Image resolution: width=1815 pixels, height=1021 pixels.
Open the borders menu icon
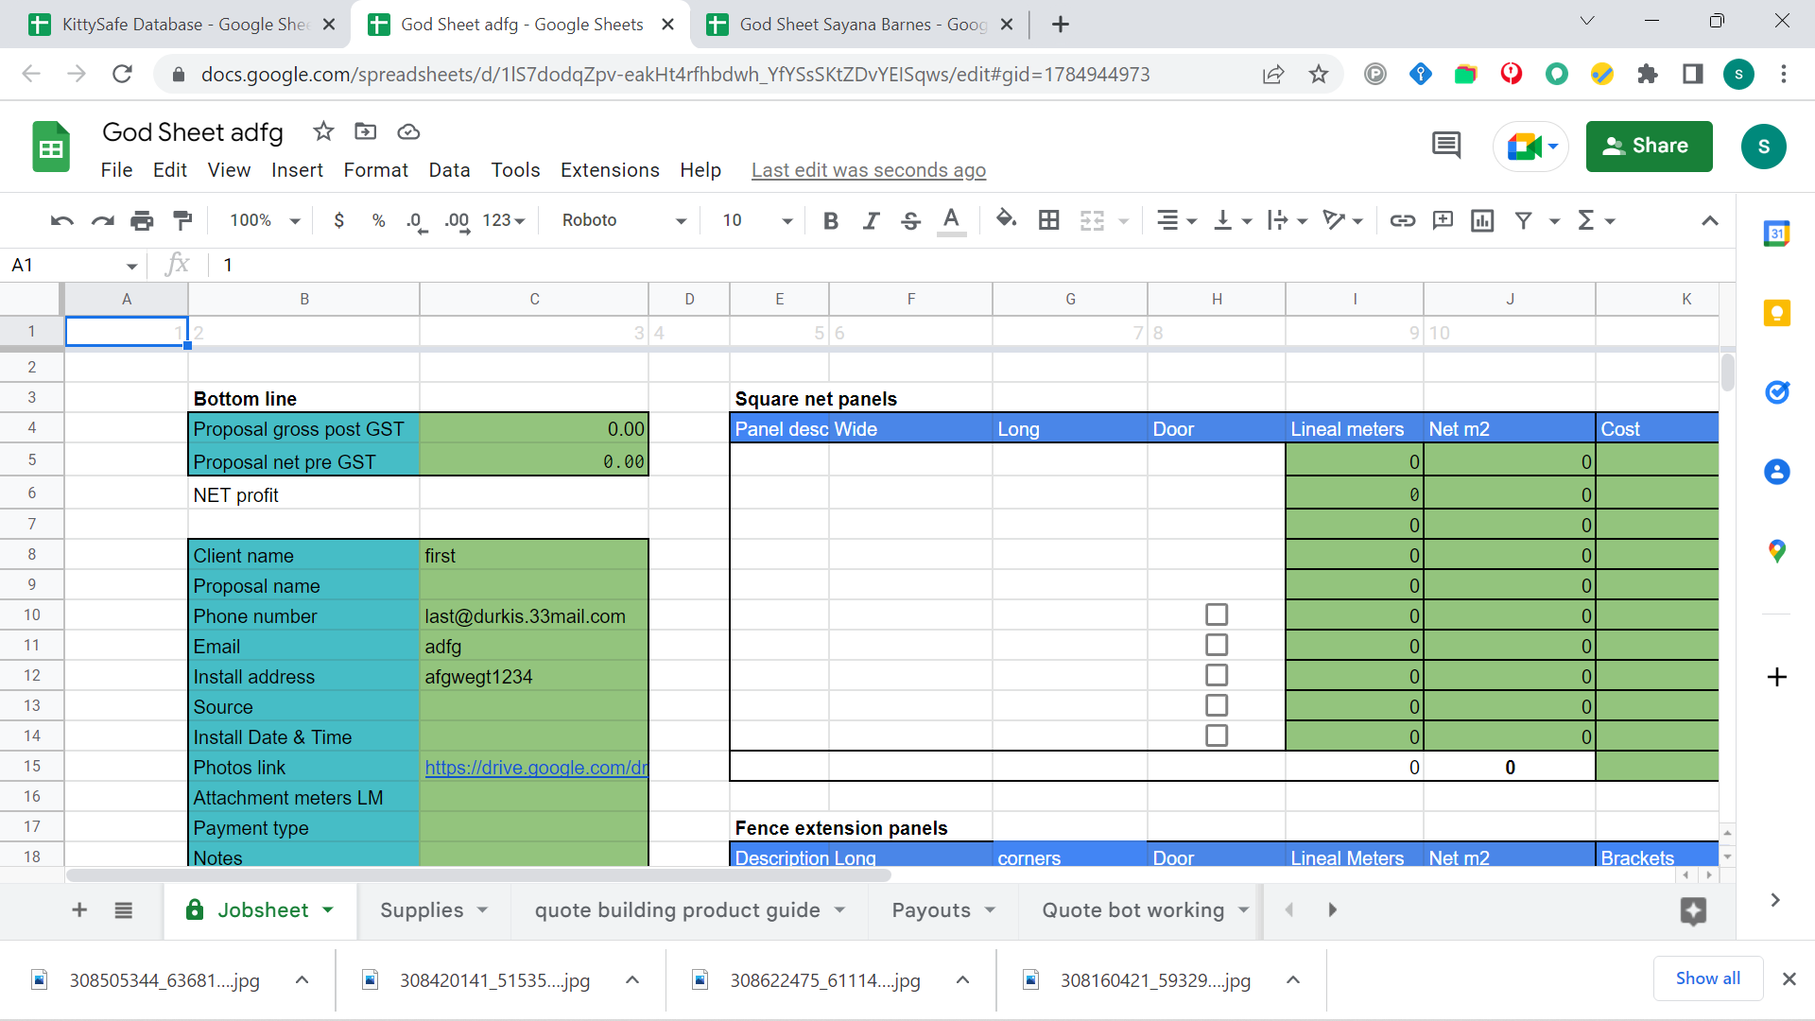point(1048,220)
